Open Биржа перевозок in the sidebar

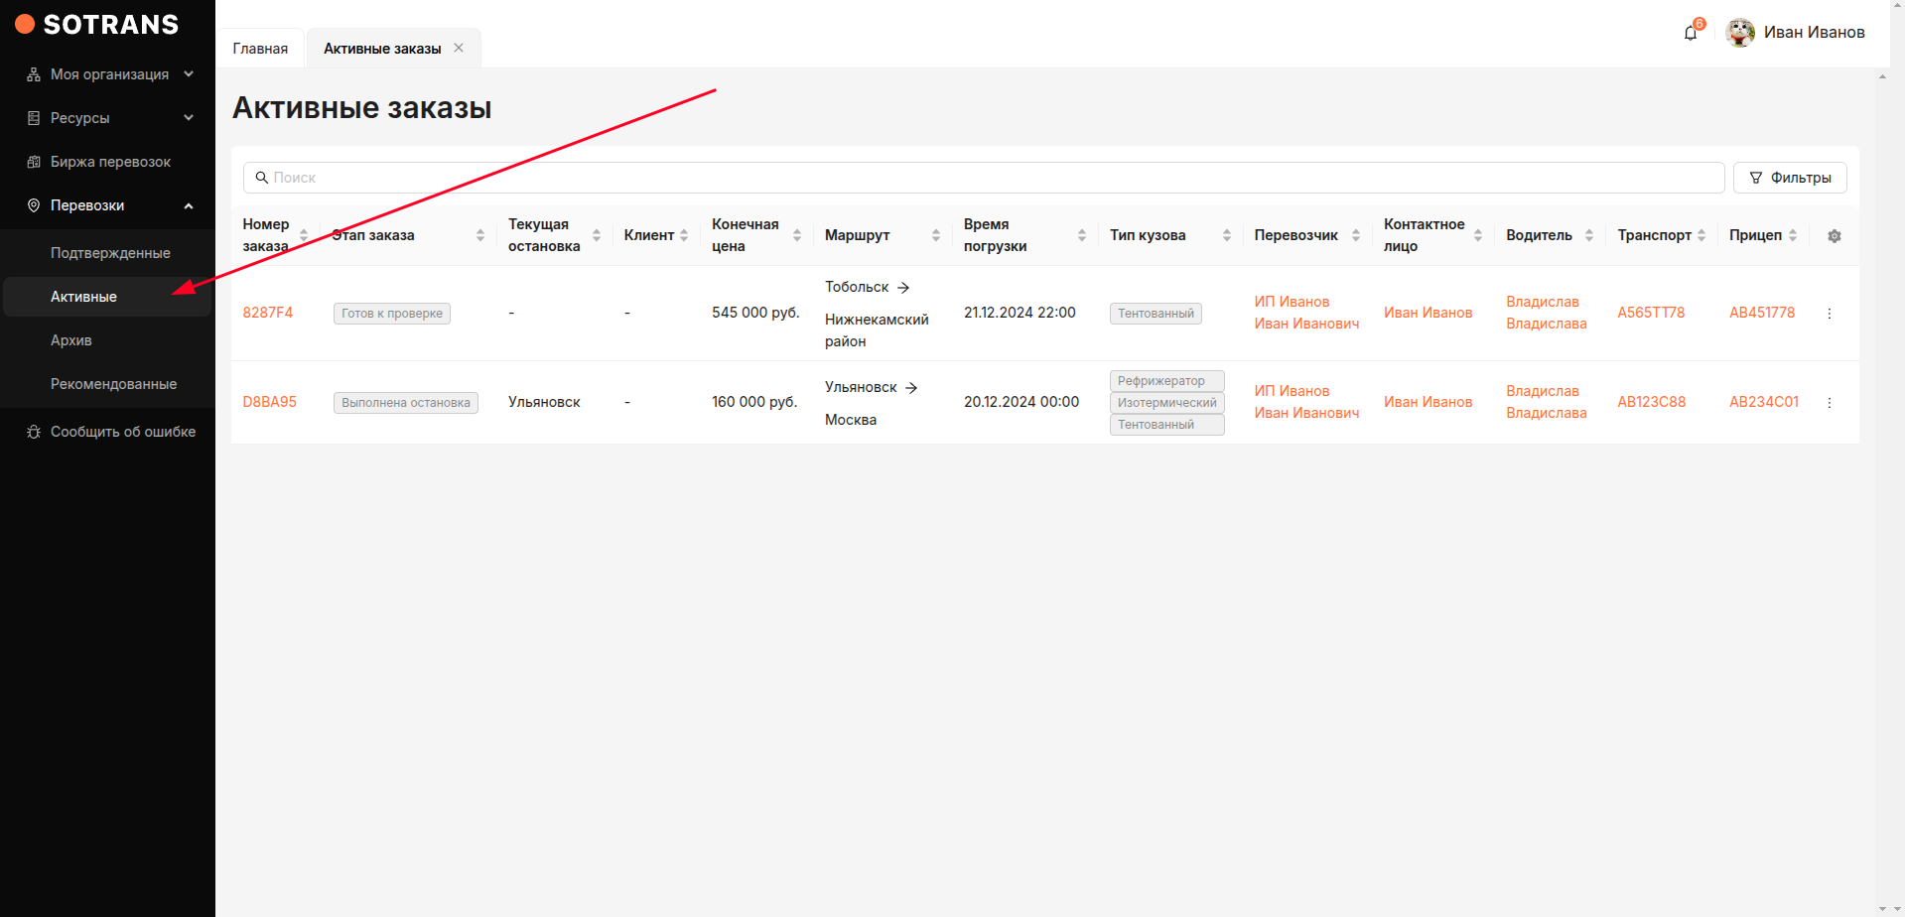click(x=110, y=162)
